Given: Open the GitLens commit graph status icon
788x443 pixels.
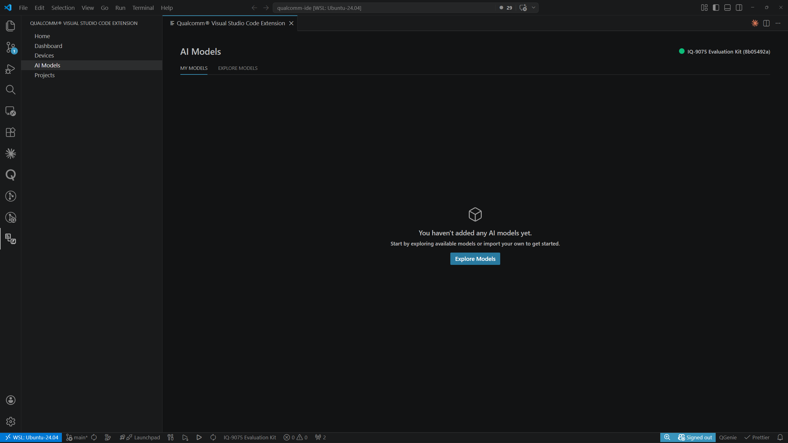Looking at the screenshot, I should coord(108,437).
